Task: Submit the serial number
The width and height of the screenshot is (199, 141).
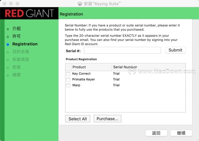Action: 175,50
